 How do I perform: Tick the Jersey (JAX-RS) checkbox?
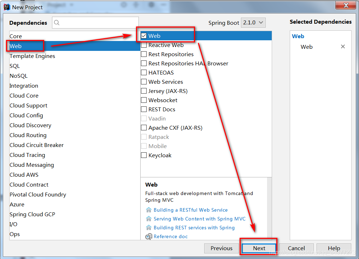144,91
